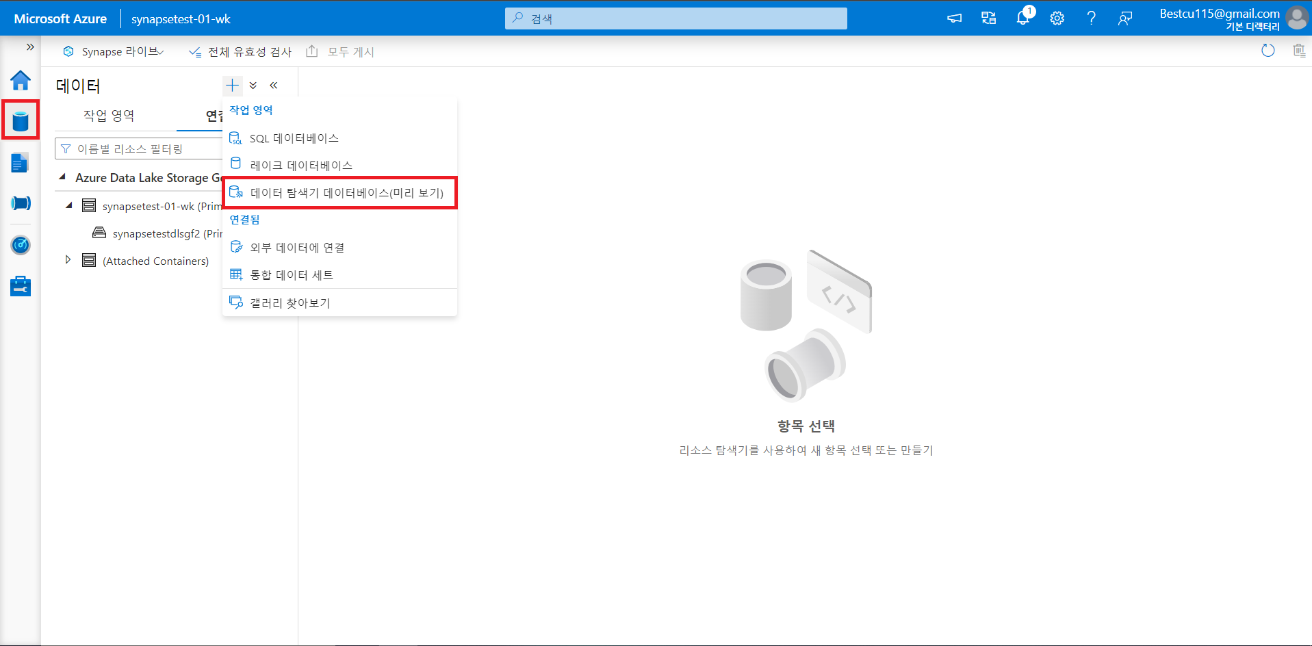Click the search box (검색)

click(676, 18)
